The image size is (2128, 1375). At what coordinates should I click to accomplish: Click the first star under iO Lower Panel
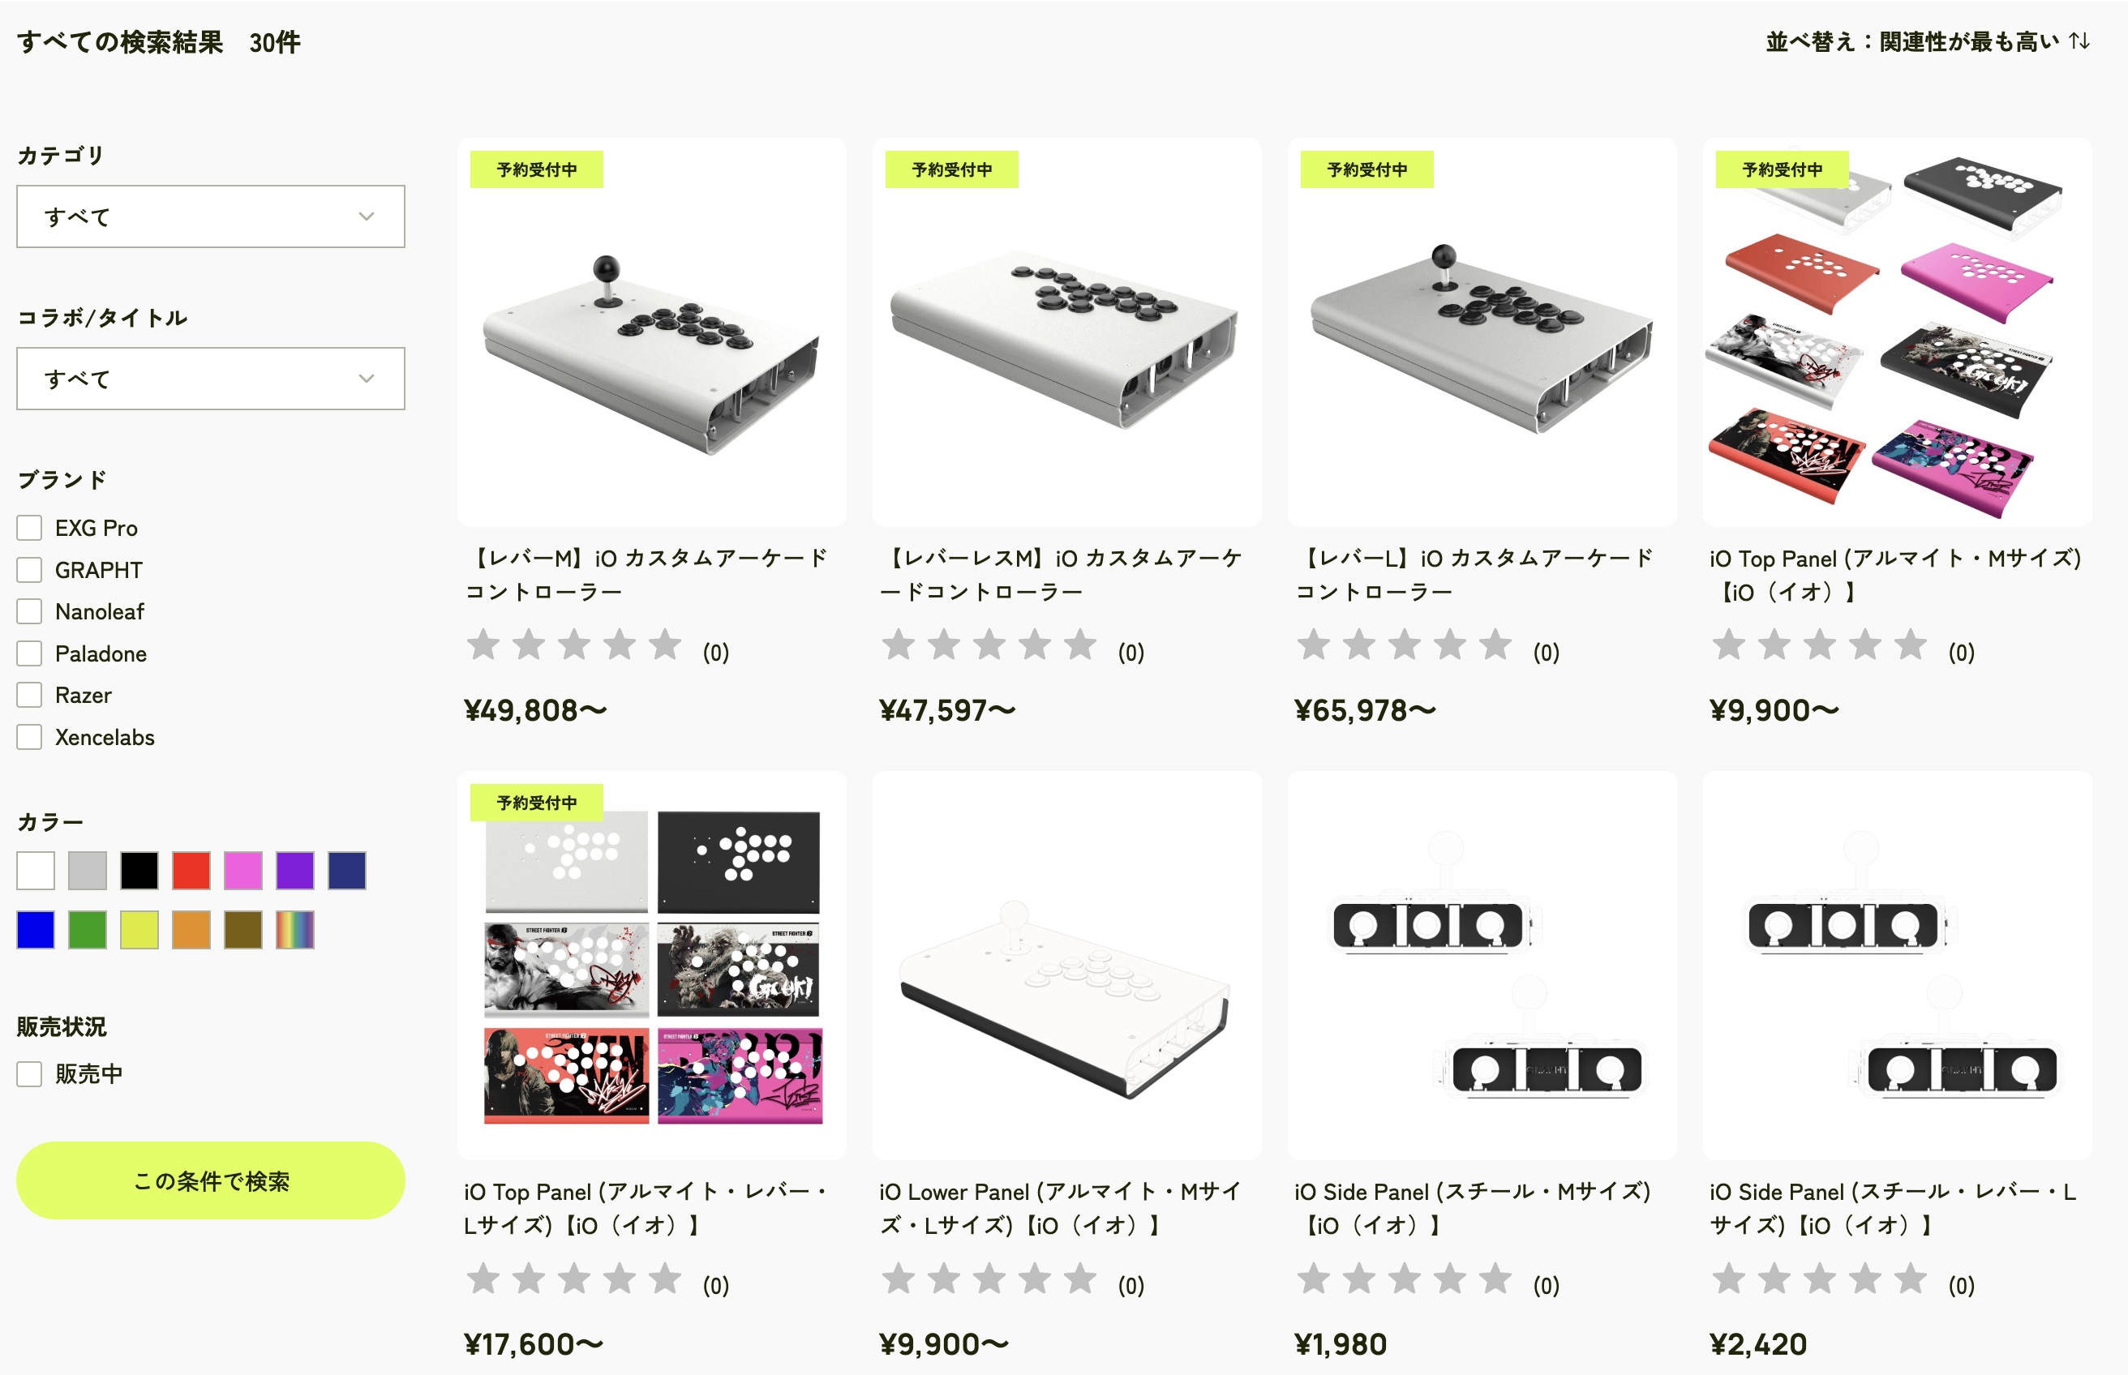pos(899,1278)
